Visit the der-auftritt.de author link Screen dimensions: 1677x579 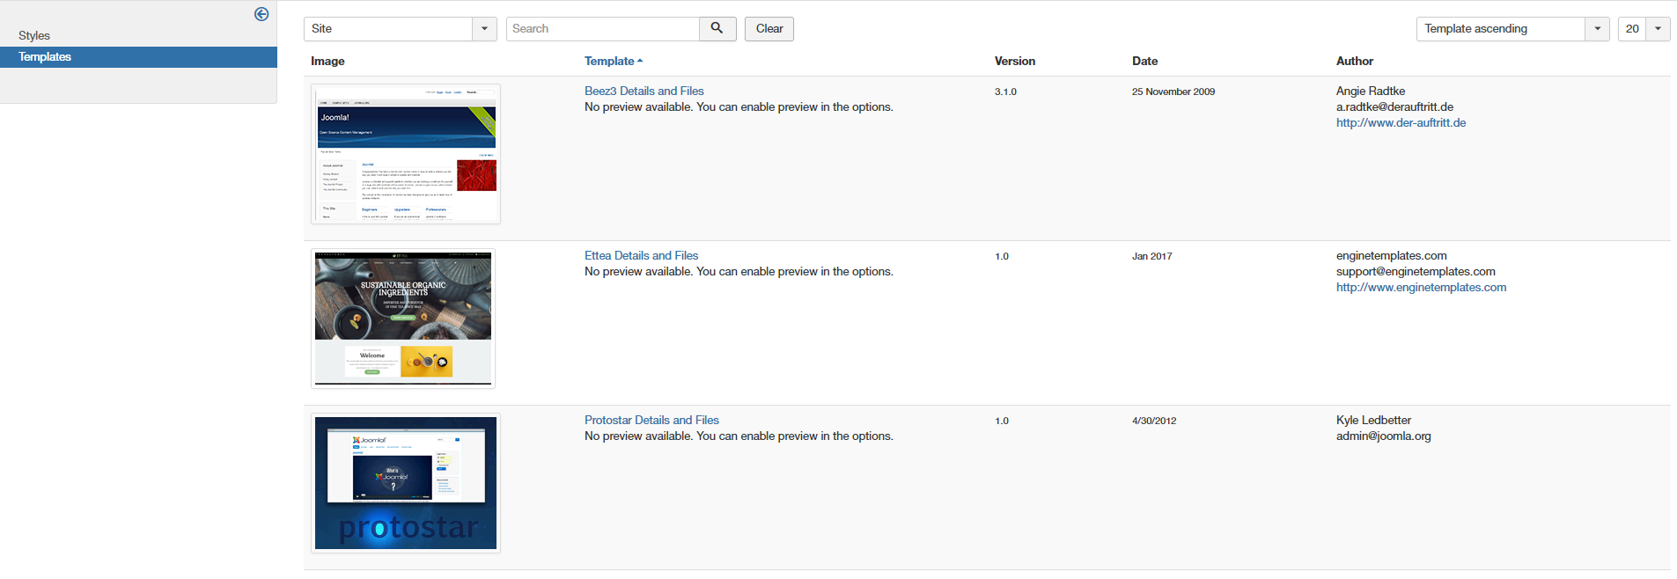(1401, 122)
